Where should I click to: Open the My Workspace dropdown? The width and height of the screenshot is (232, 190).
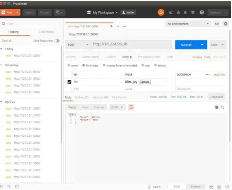pyautogui.click(x=105, y=13)
